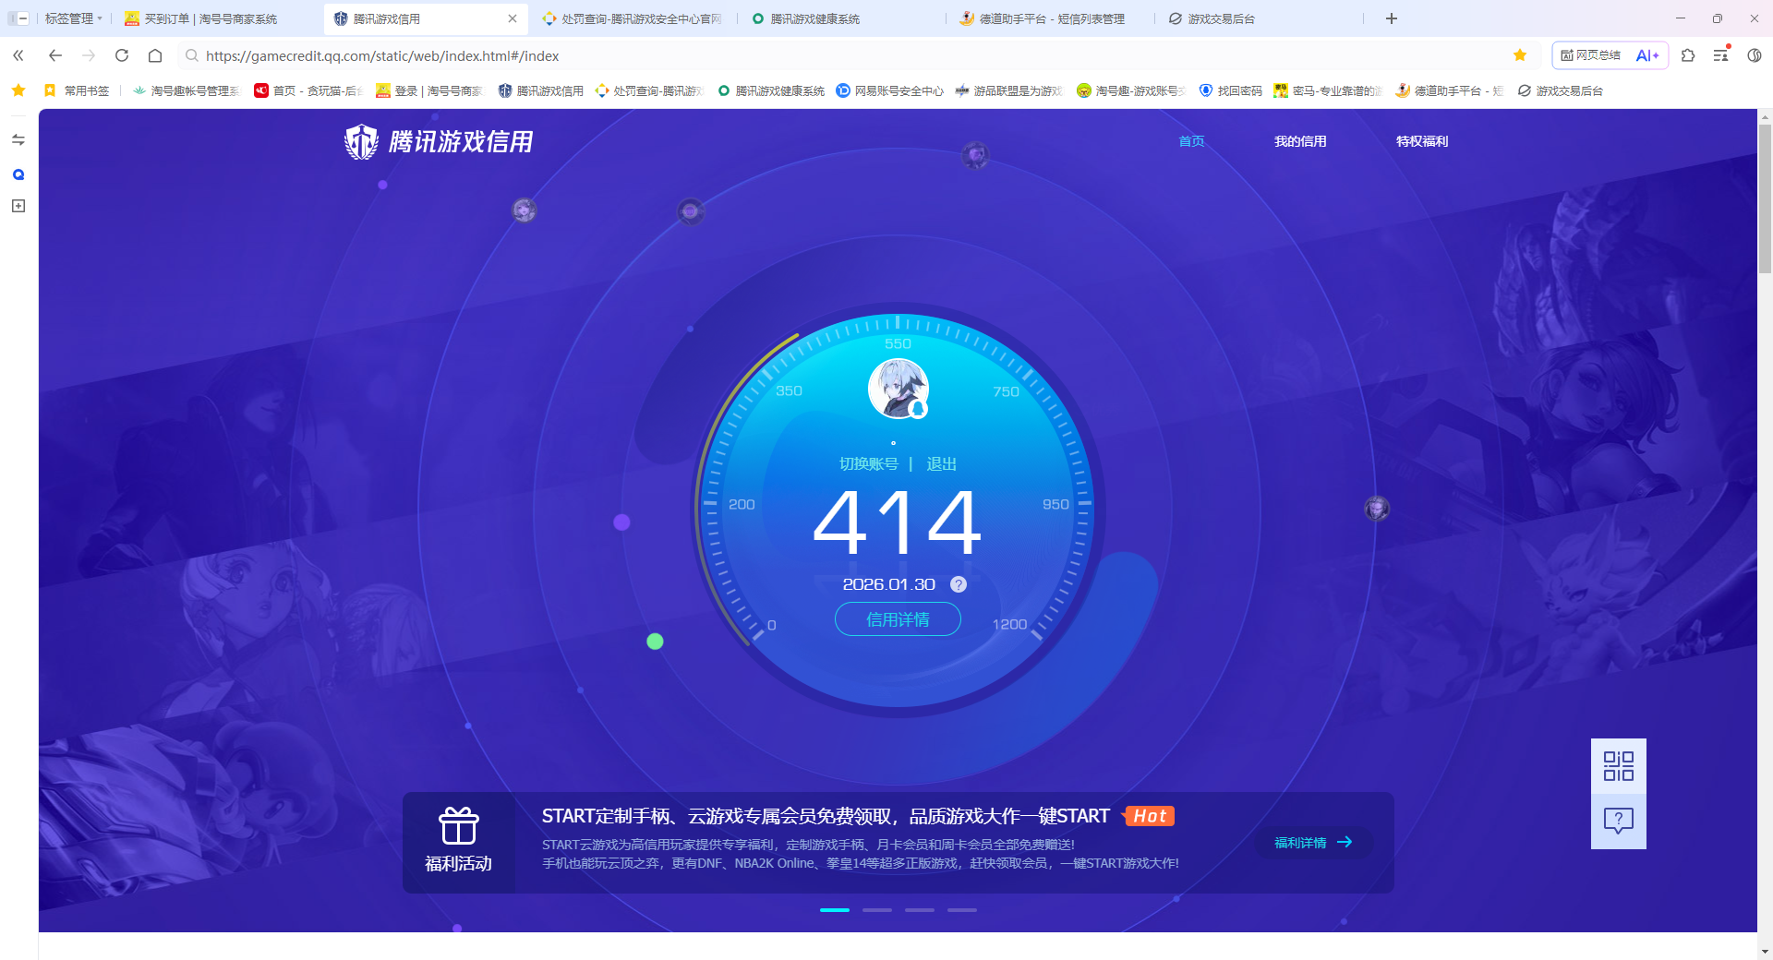
Task: Click the gift icon in the 福利活动 banner
Action: pyautogui.click(x=459, y=827)
